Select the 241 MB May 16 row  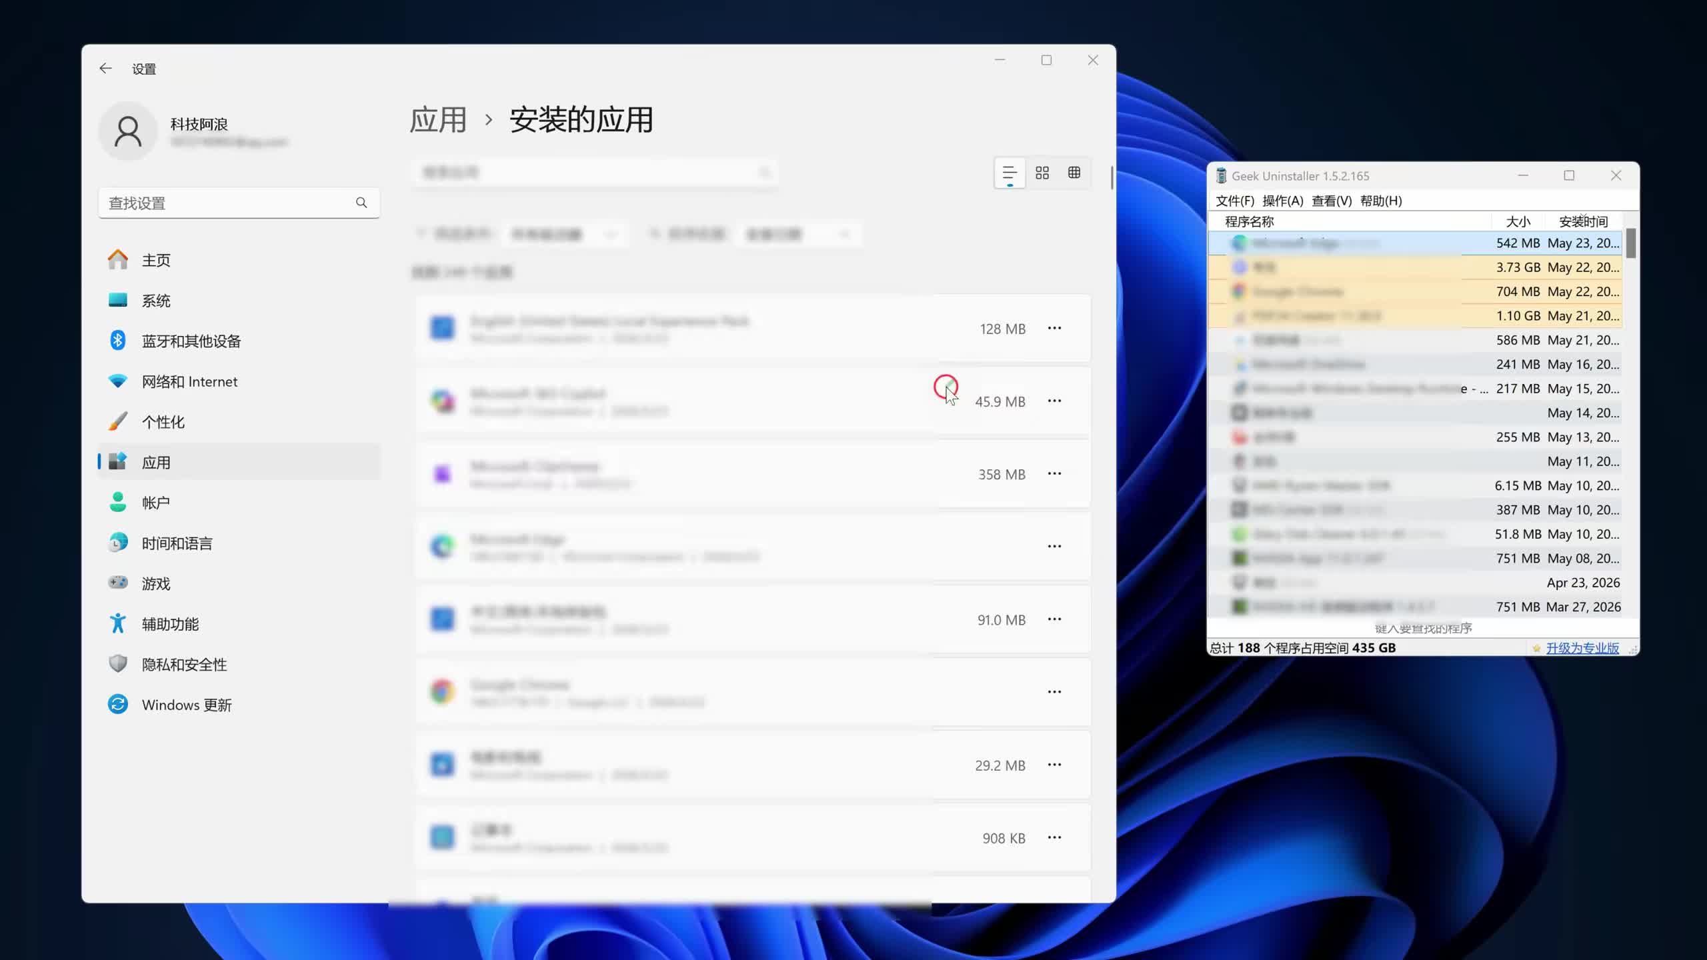1415,365
